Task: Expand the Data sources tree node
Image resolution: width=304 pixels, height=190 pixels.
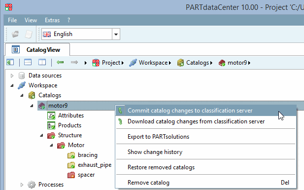Action: [x=12, y=76]
